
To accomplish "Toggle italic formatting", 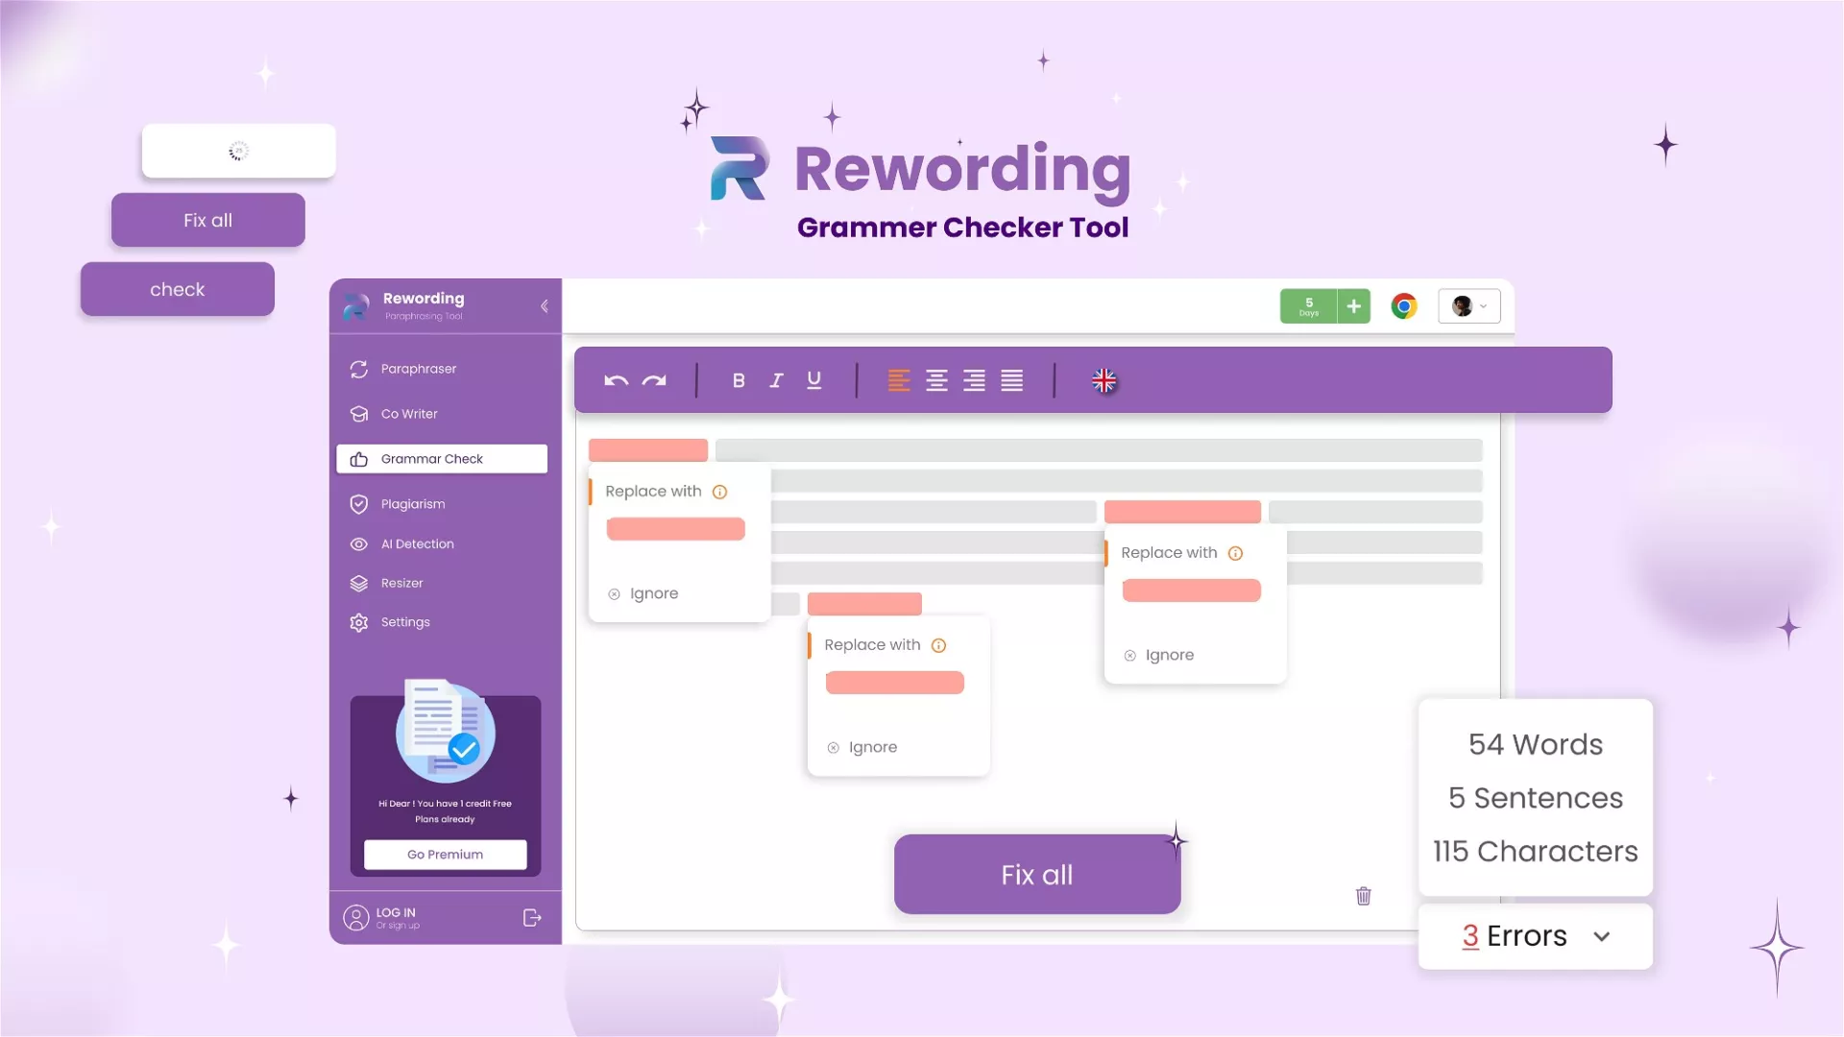I will coord(776,381).
